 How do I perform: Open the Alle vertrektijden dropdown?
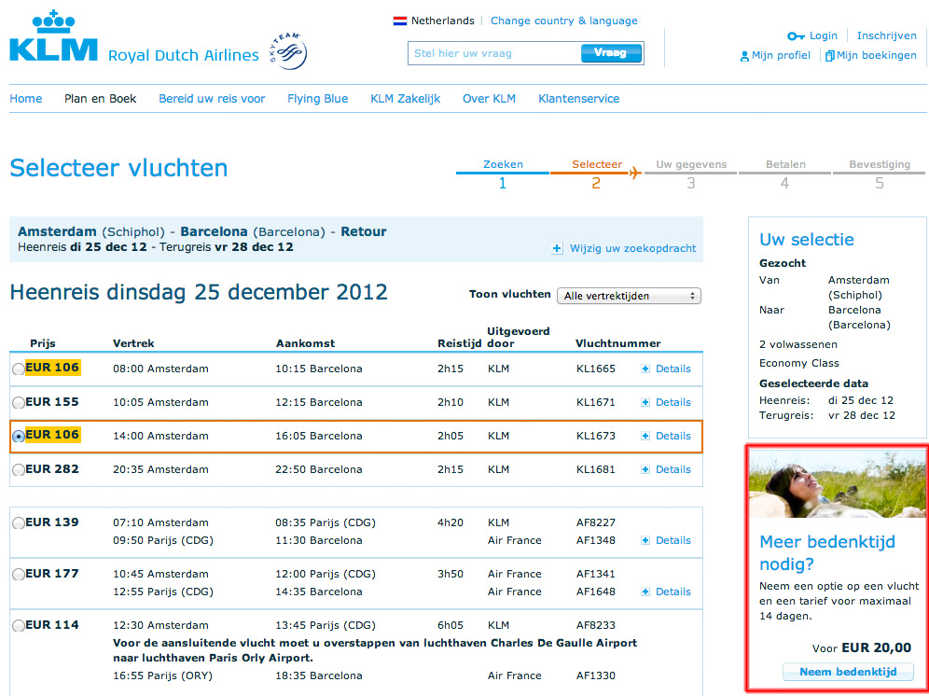click(x=629, y=296)
